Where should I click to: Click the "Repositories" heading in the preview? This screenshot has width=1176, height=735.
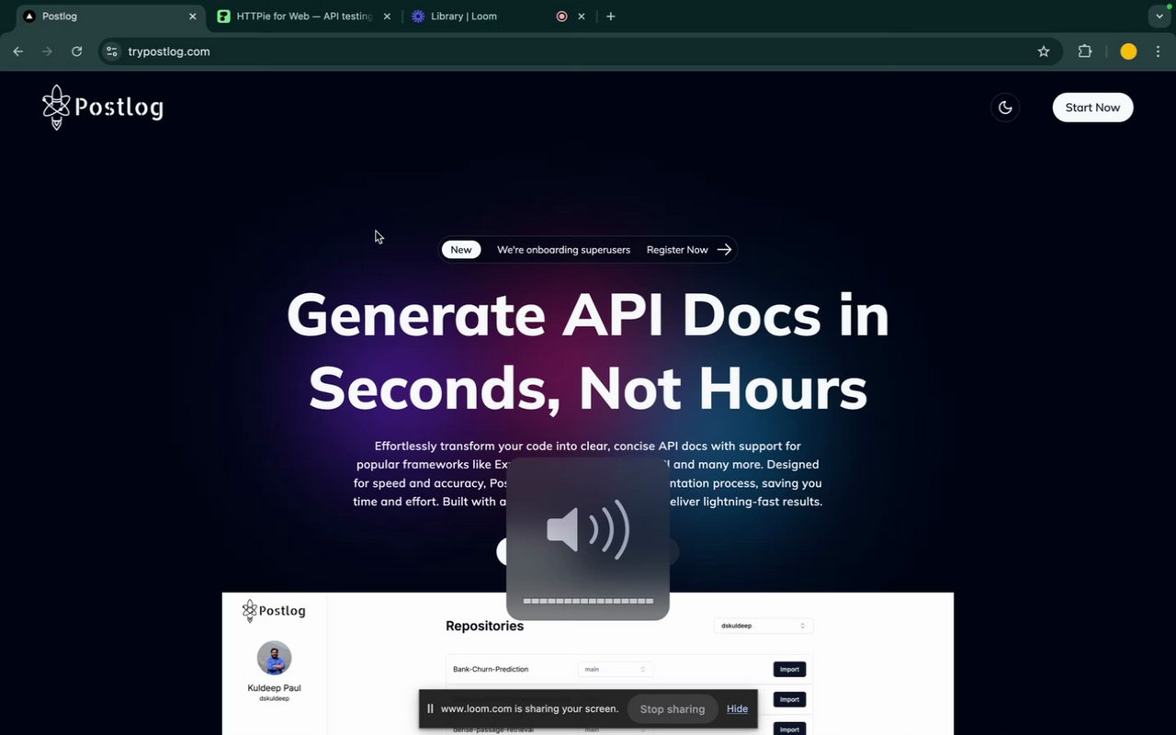[485, 626]
